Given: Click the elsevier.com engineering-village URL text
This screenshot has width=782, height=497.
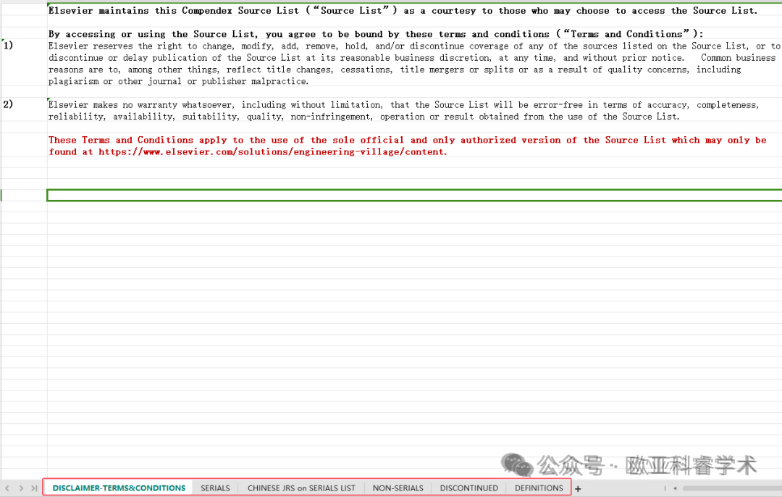Looking at the screenshot, I should (x=272, y=151).
